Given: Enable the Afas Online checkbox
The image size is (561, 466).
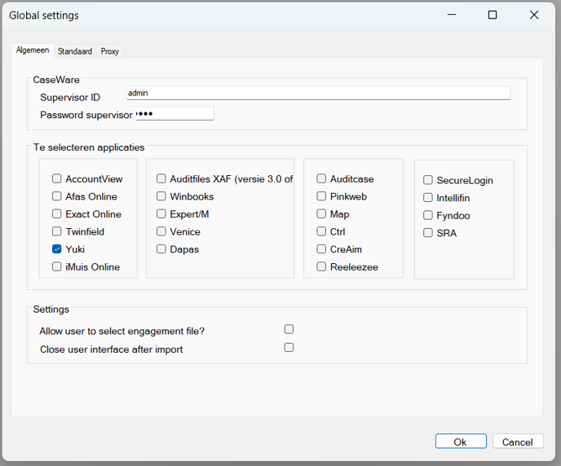Looking at the screenshot, I should [x=57, y=196].
